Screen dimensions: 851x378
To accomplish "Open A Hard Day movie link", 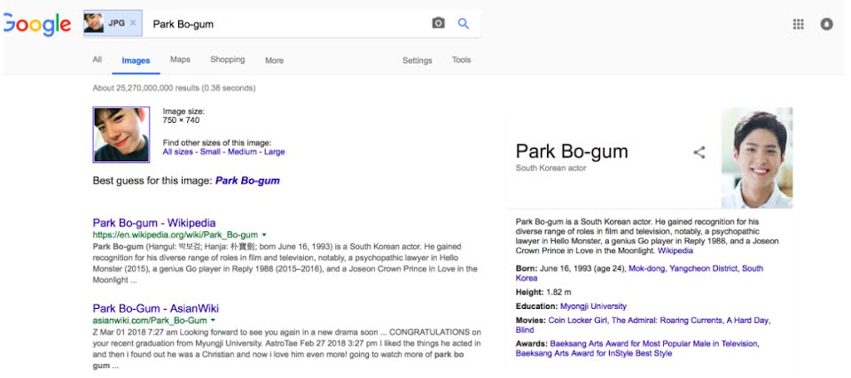I will click(x=748, y=320).
